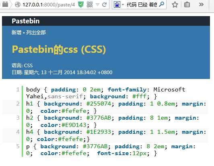Image resolution: width=214 pixels, height=166 pixels.
Task: Click line number 2 in the code
Action: tap(18, 104)
